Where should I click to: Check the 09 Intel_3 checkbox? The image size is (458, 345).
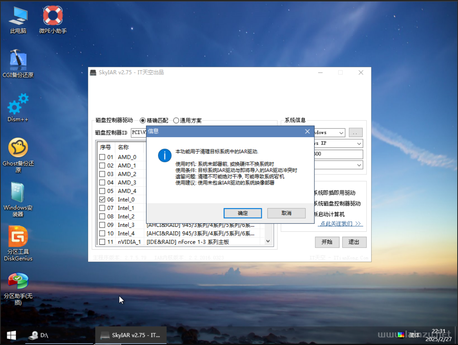coord(102,225)
